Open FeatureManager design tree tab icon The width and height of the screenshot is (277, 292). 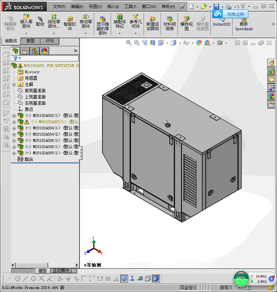[15, 51]
